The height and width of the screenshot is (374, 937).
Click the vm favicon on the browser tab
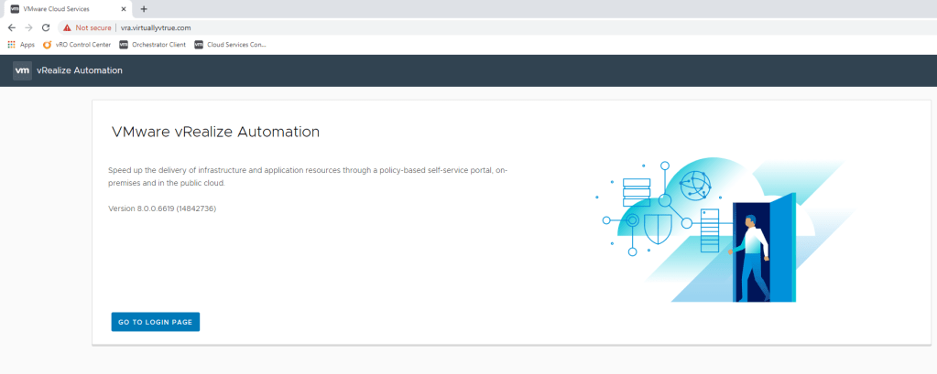pos(15,8)
